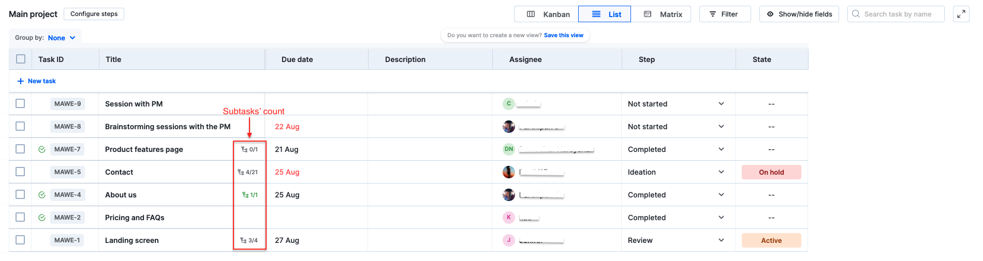Image resolution: width=983 pixels, height=261 pixels.
Task: Open subtasks count 0/1 on Product features page
Action: click(250, 149)
